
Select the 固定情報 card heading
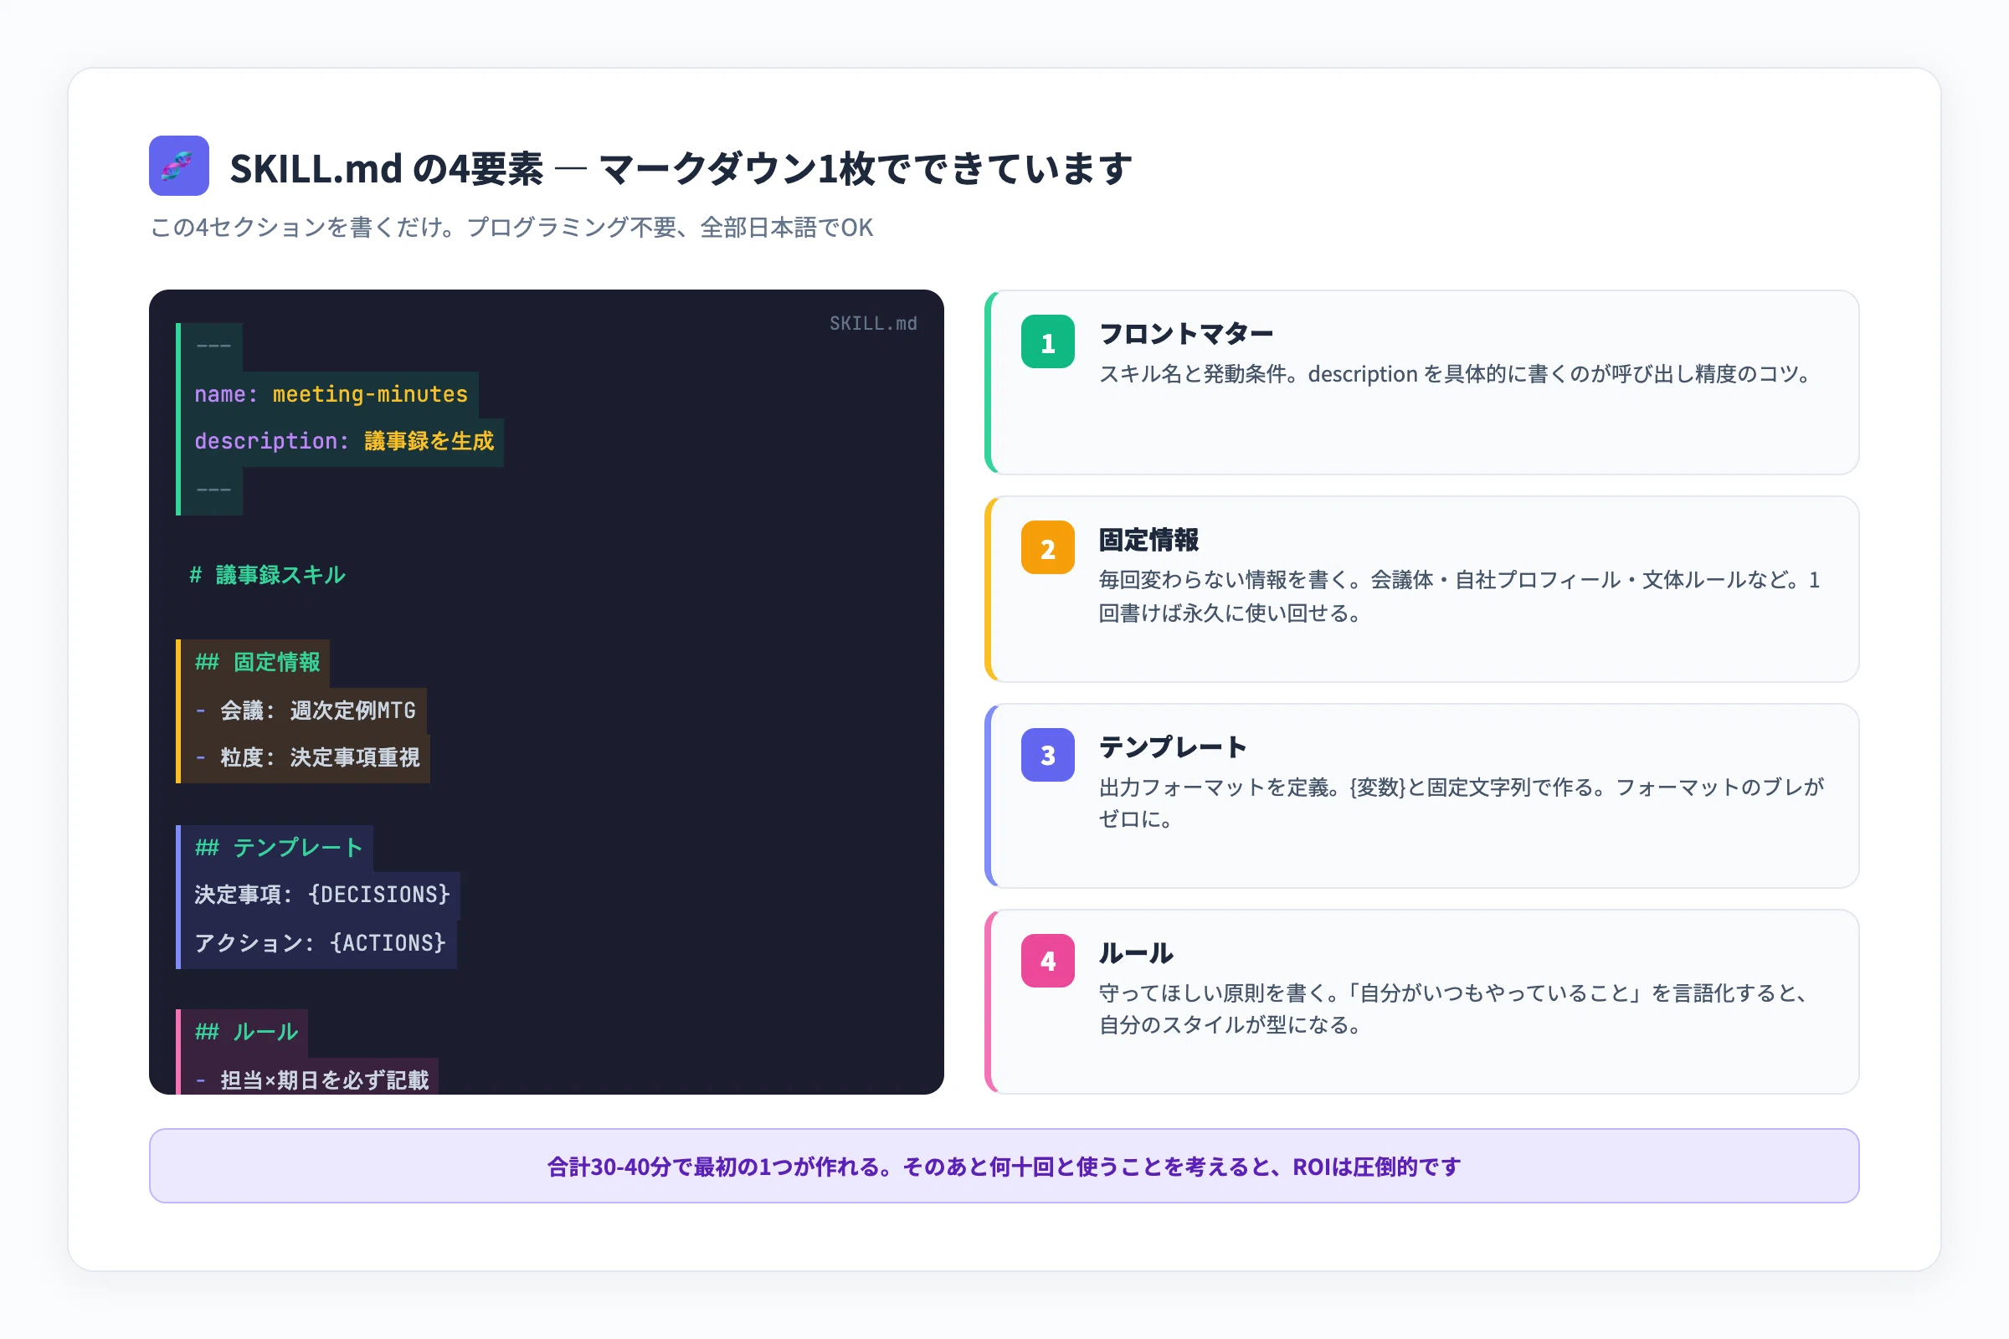[x=1148, y=540]
